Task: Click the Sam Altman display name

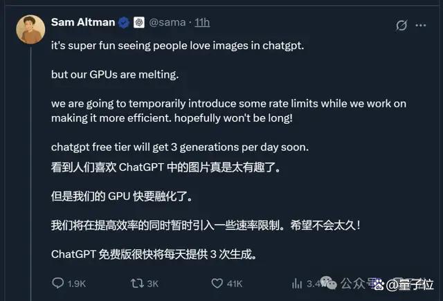Action: pyautogui.click(x=83, y=22)
